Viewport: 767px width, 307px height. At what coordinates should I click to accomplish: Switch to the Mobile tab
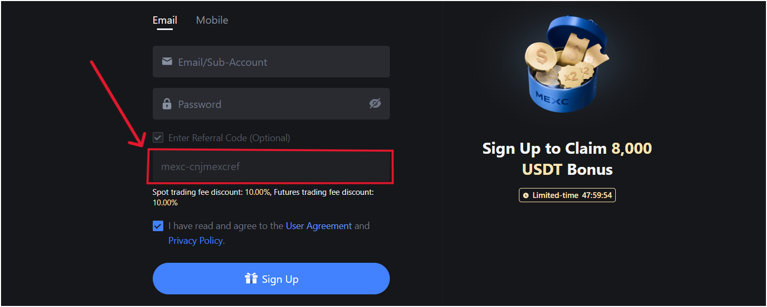pyautogui.click(x=212, y=21)
